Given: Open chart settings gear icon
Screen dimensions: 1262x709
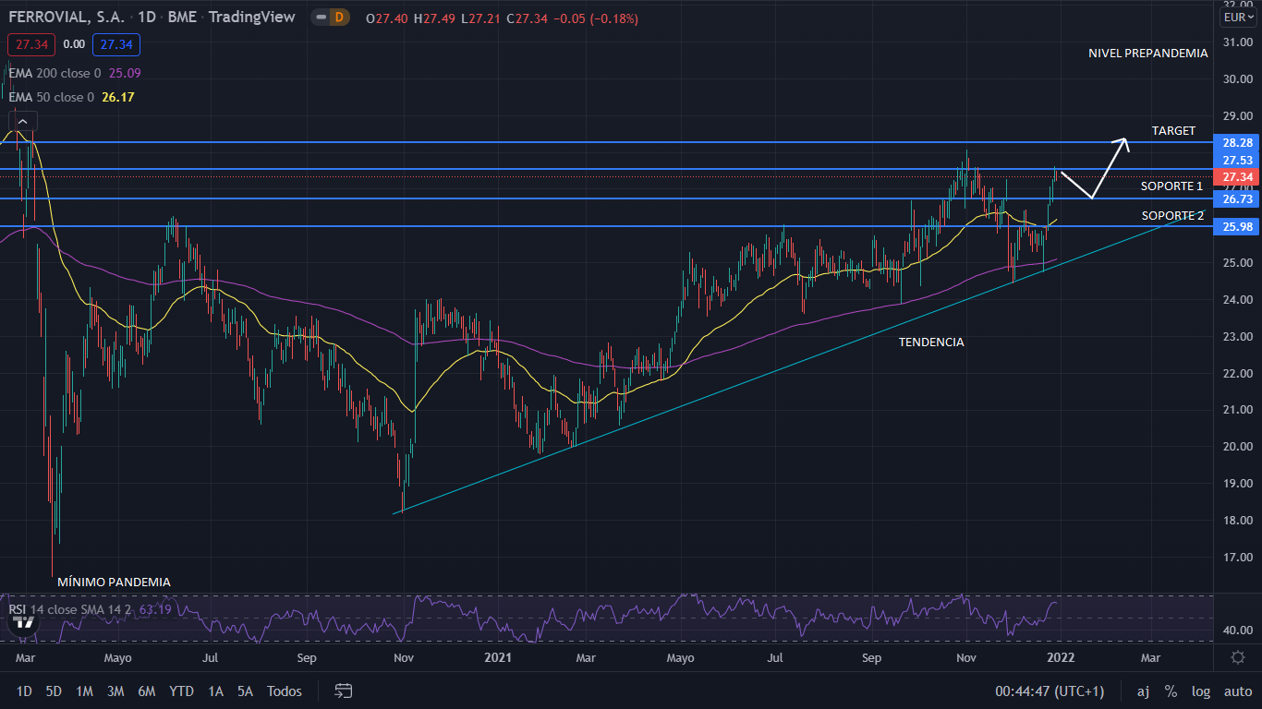Looking at the screenshot, I should 1238,657.
